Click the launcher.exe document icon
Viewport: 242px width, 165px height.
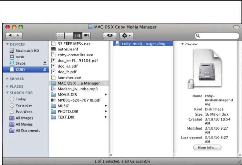click(53, 78)
